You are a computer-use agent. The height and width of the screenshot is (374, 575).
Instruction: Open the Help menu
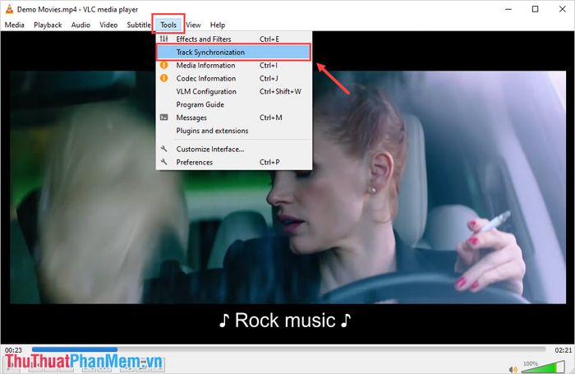tap(218, 25)
